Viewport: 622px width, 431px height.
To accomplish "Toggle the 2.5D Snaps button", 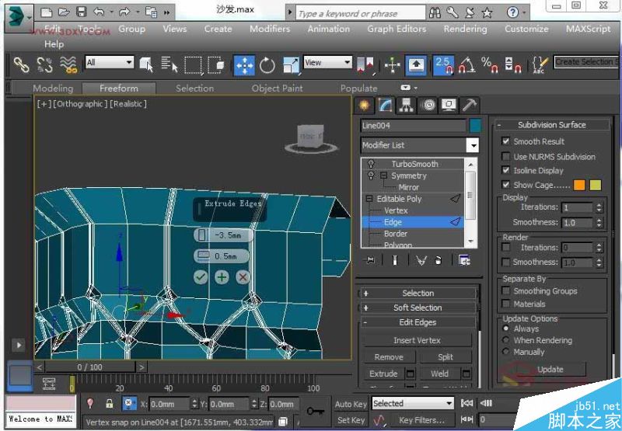I will click(x=443, y=65).
